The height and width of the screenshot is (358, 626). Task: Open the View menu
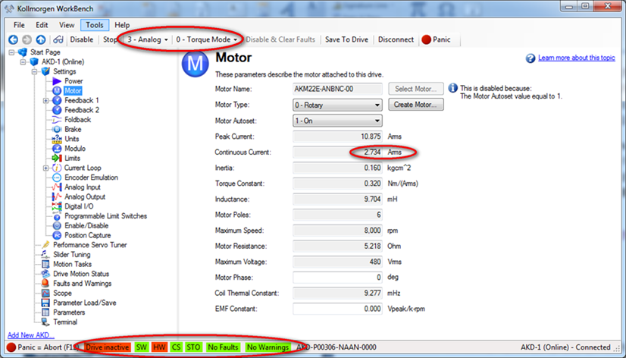click(x=67, y=25)
